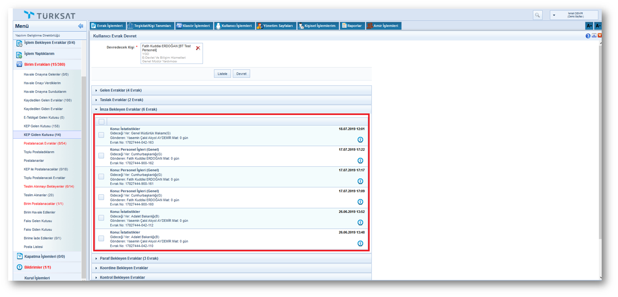Open the user profile dropdown arrow
618x297 pixels.
click(554, 16)
